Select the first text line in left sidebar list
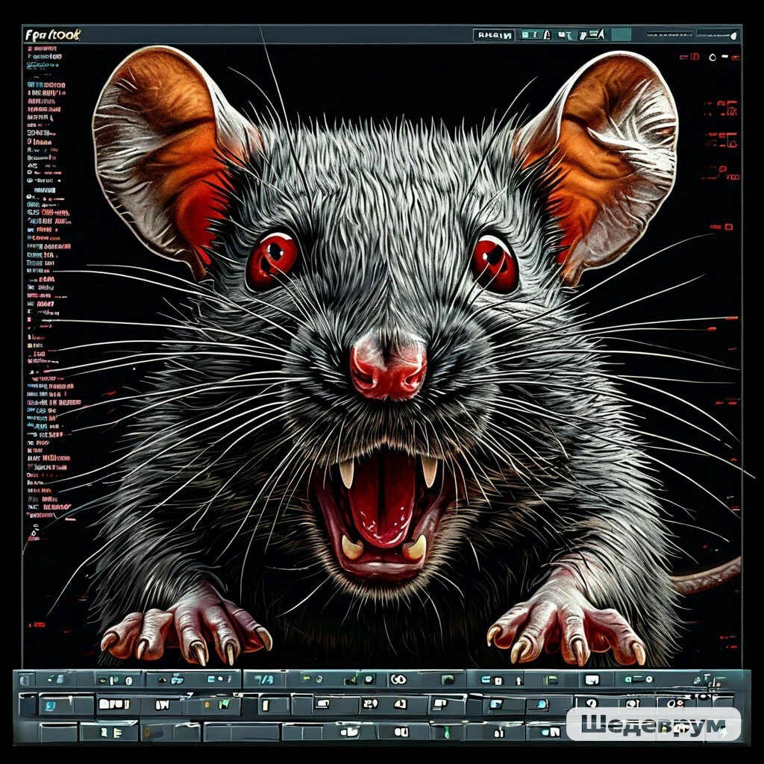The width and height of the screenshot is (764, 764). tap(43, 57)
